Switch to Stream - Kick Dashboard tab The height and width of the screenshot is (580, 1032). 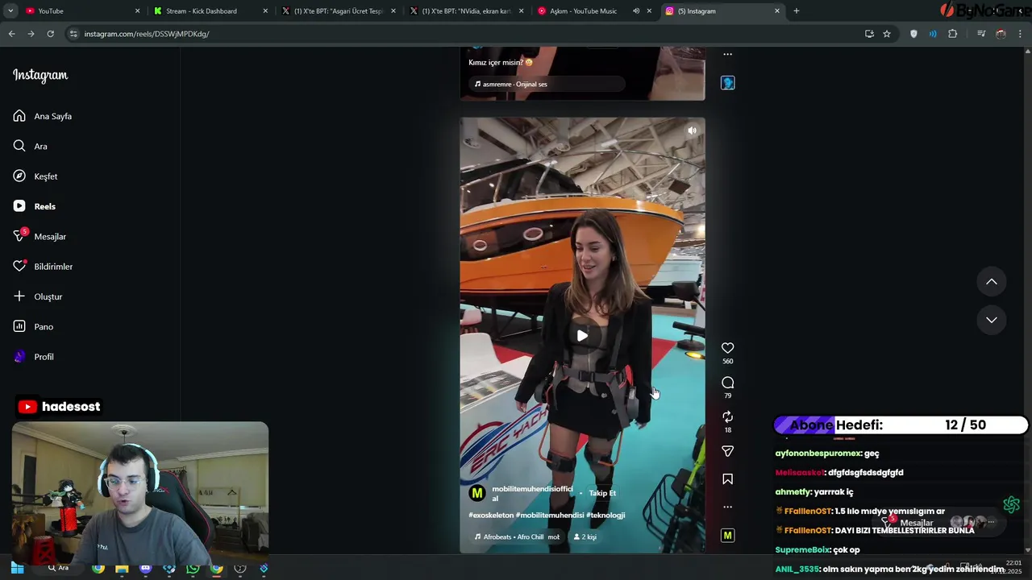[209, 11]
